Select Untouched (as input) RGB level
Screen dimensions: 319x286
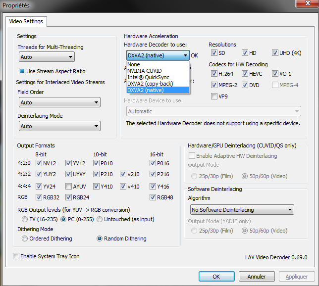click(100, 219)
